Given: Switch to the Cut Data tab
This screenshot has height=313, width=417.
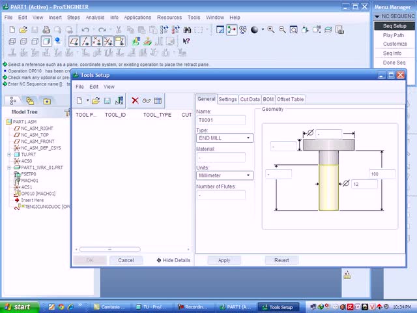Looking at the screenshot, I should [x=250, y=99].
